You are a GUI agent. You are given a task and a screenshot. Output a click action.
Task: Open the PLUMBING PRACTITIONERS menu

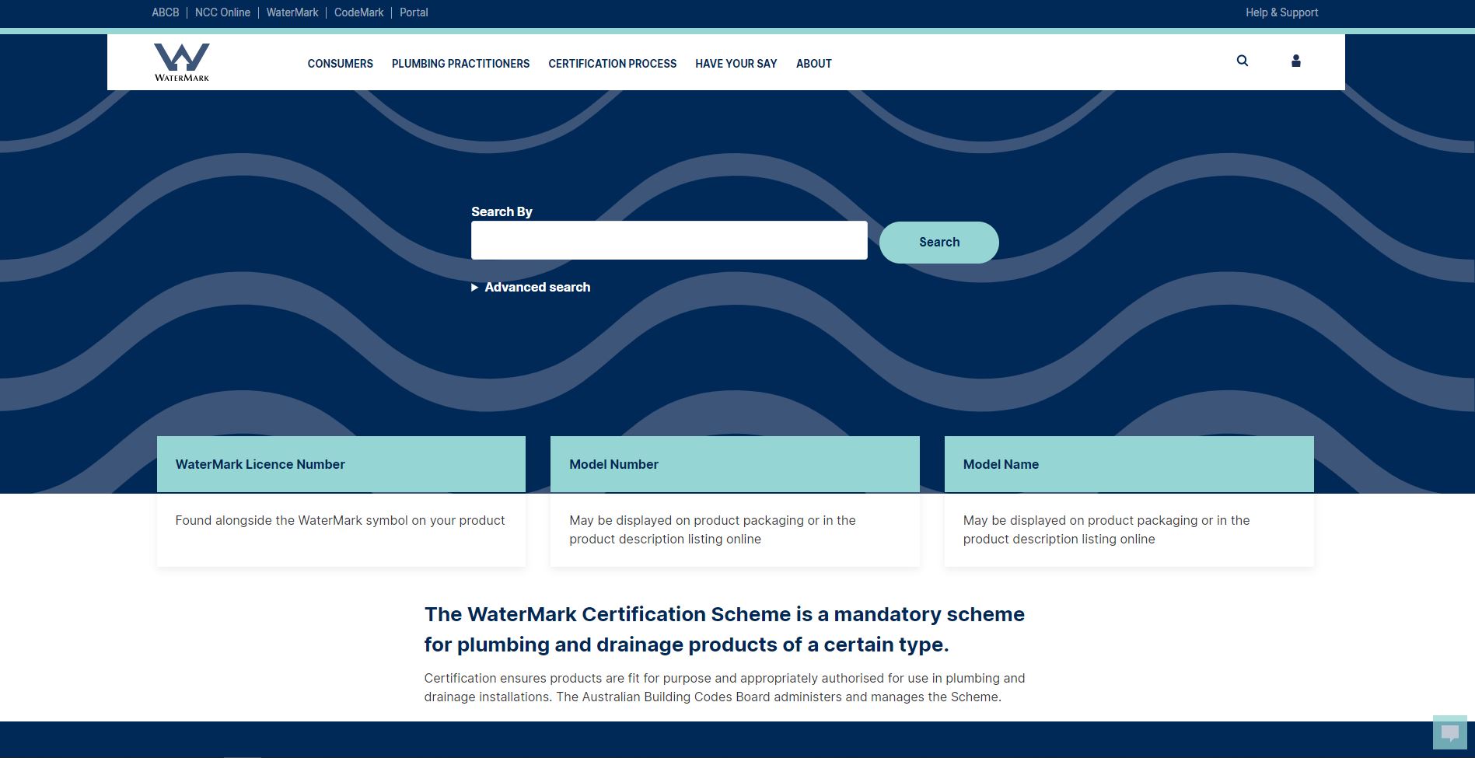click(x=460, y=64)
